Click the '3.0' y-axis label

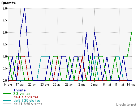pyautogui.click(x=5, y=8)
